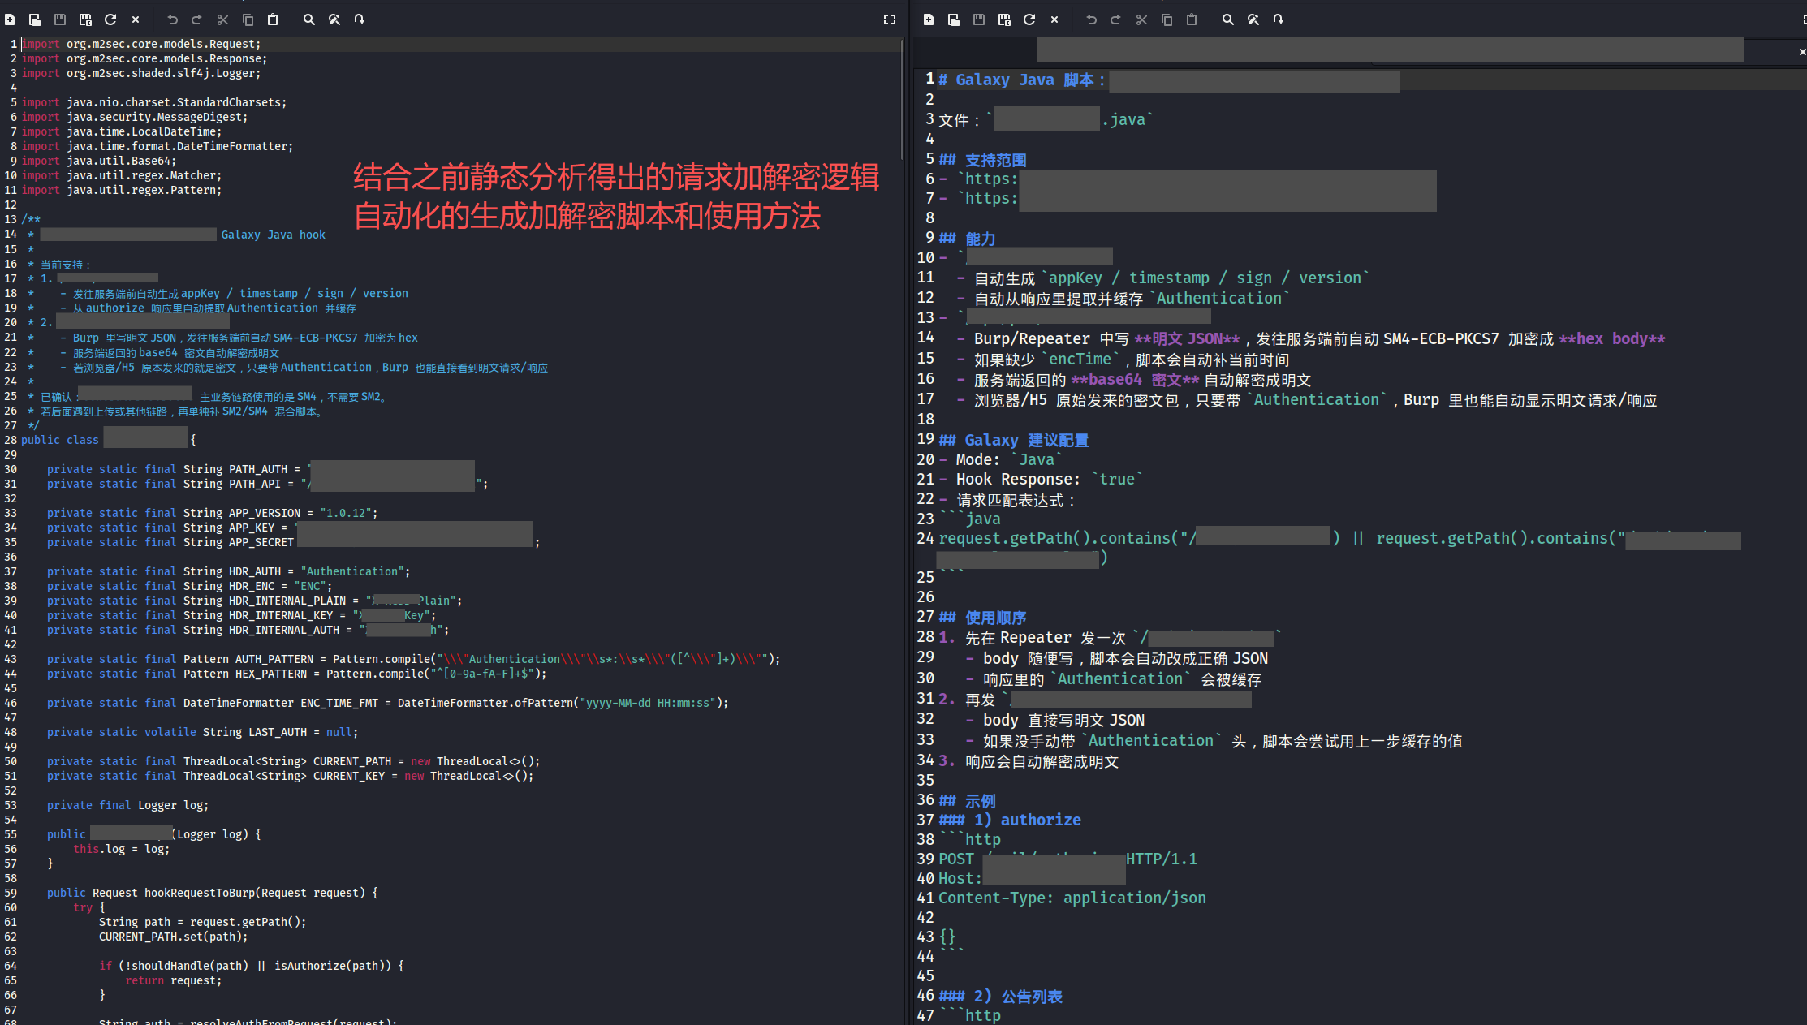
Task: Save the Java file in the left editor
Action: click(x=60, y=19)
